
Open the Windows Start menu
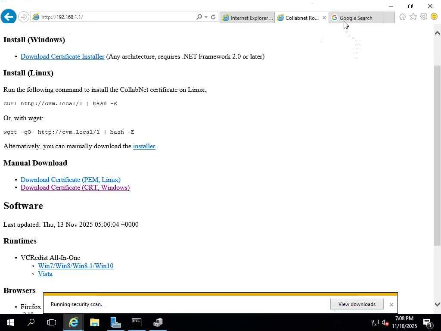[10, 322]
